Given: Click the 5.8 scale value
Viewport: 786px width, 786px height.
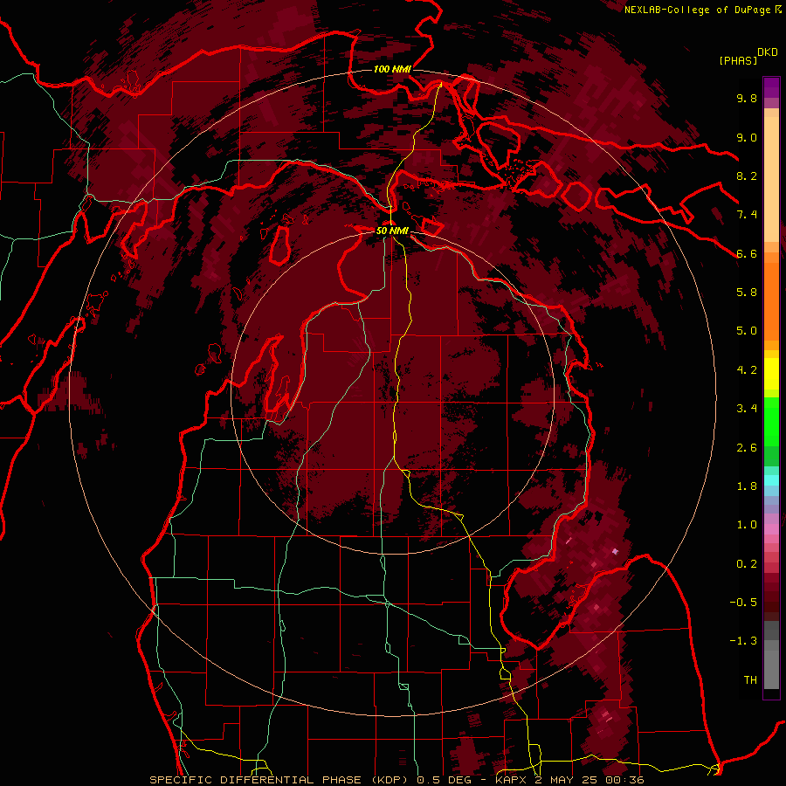Looking at the screenshot, I should pos(747,293).
